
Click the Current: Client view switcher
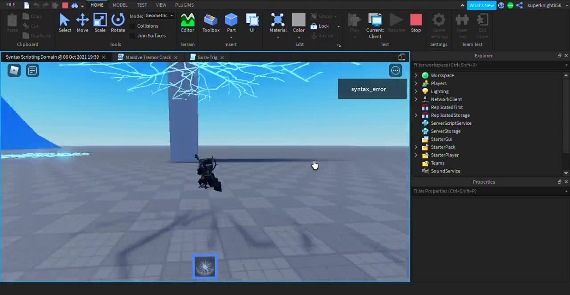[375, 25]
